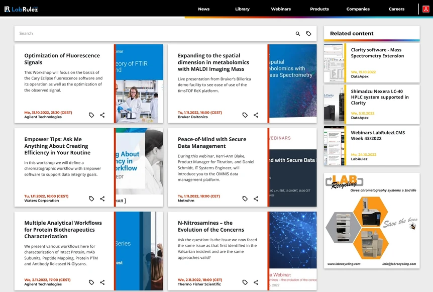Click tag icon on MALDI Imaging Mass card
The height and width of the screenshot is (292, 433).
[245, 115]
